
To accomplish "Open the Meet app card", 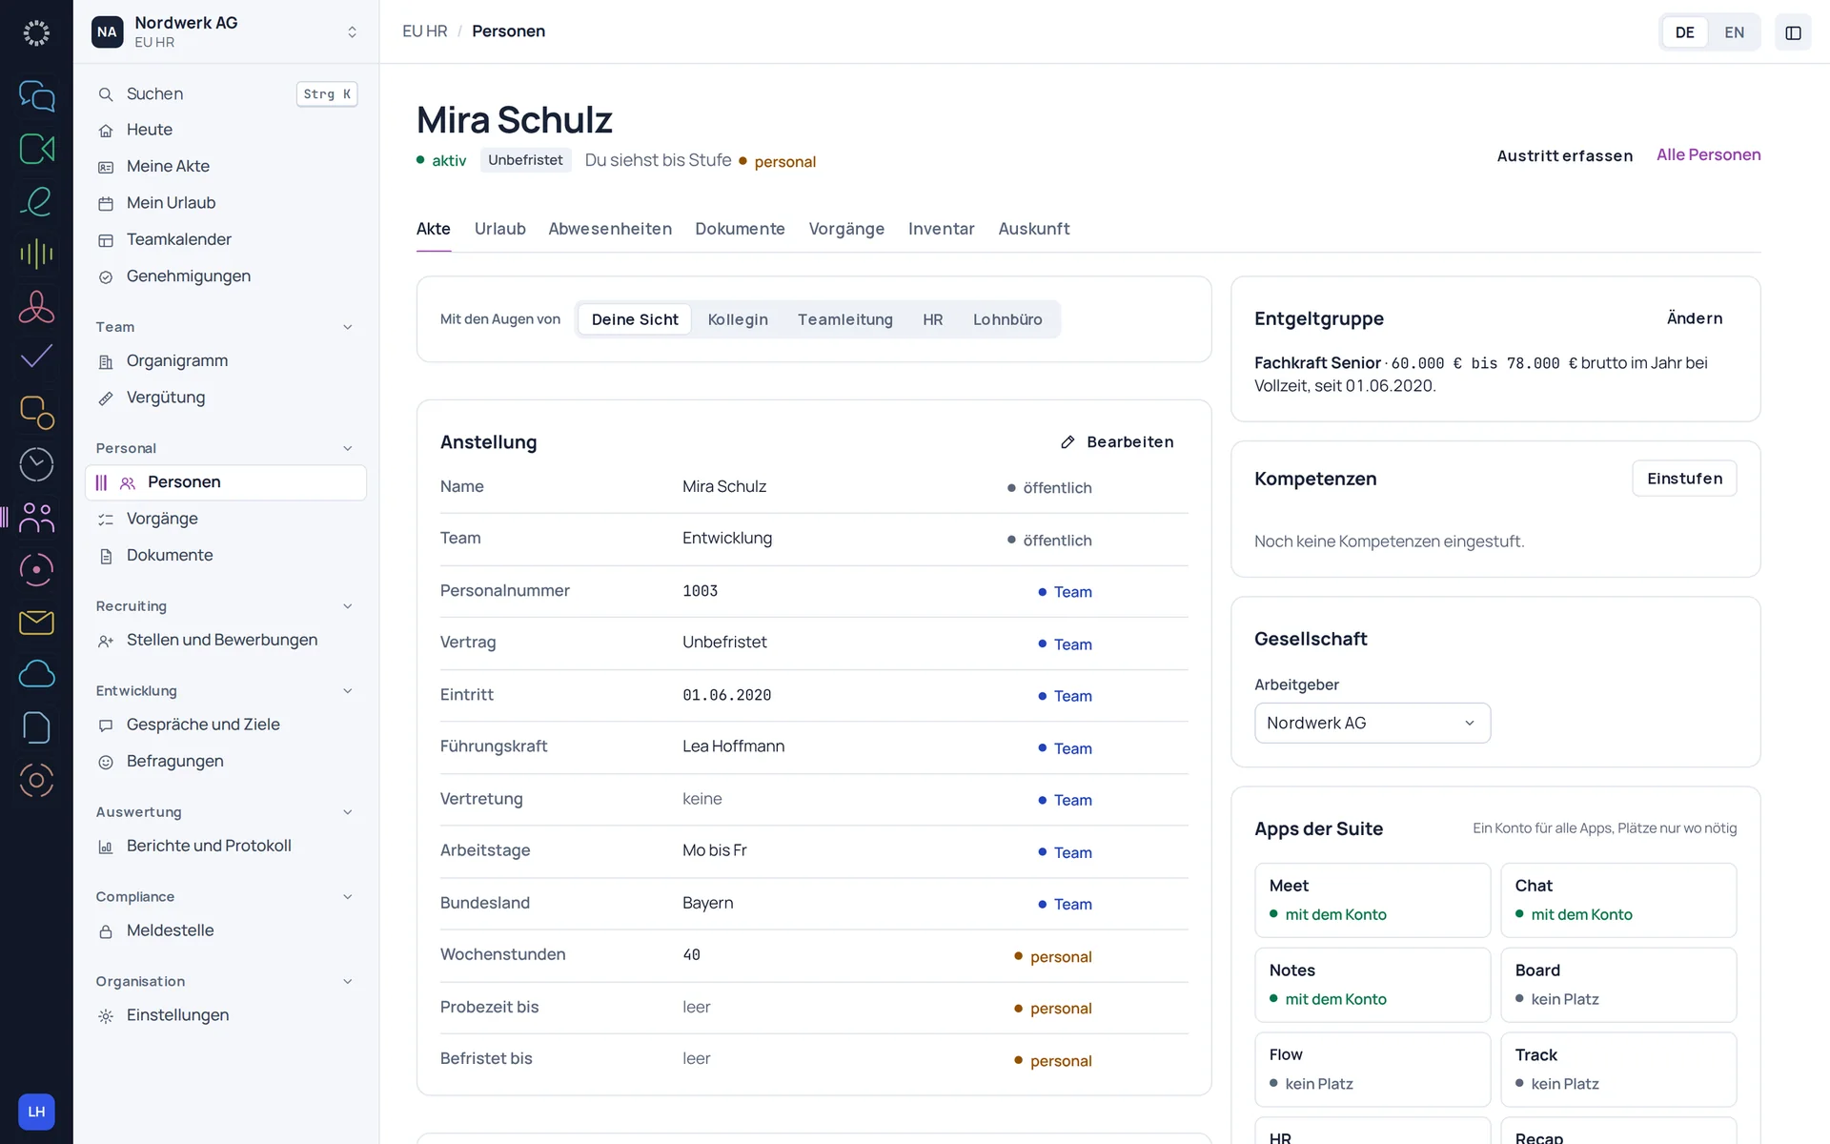I will 1372,900.
